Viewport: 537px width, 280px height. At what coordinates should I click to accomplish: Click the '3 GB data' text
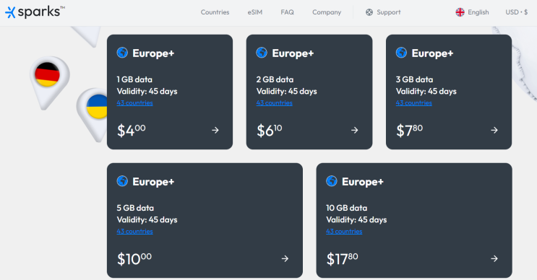[414, 79]
